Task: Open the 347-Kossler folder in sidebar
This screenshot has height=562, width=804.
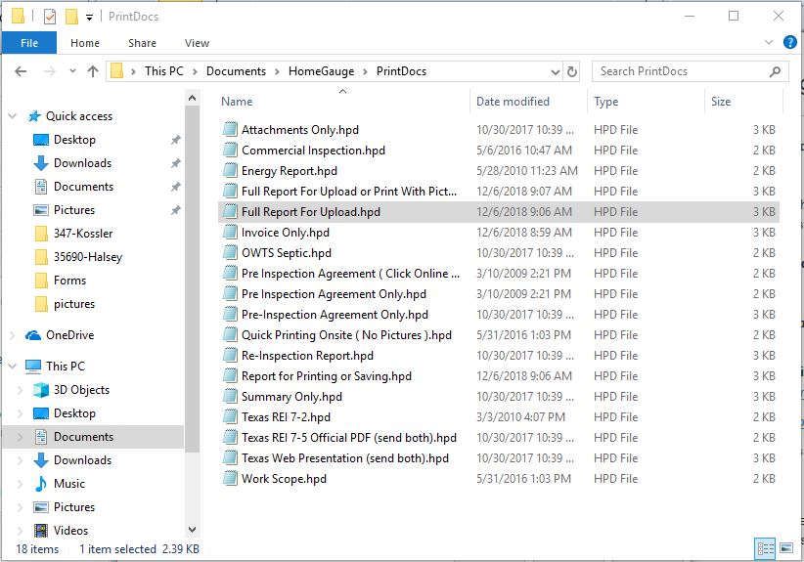Action: [x=82, y=234]
